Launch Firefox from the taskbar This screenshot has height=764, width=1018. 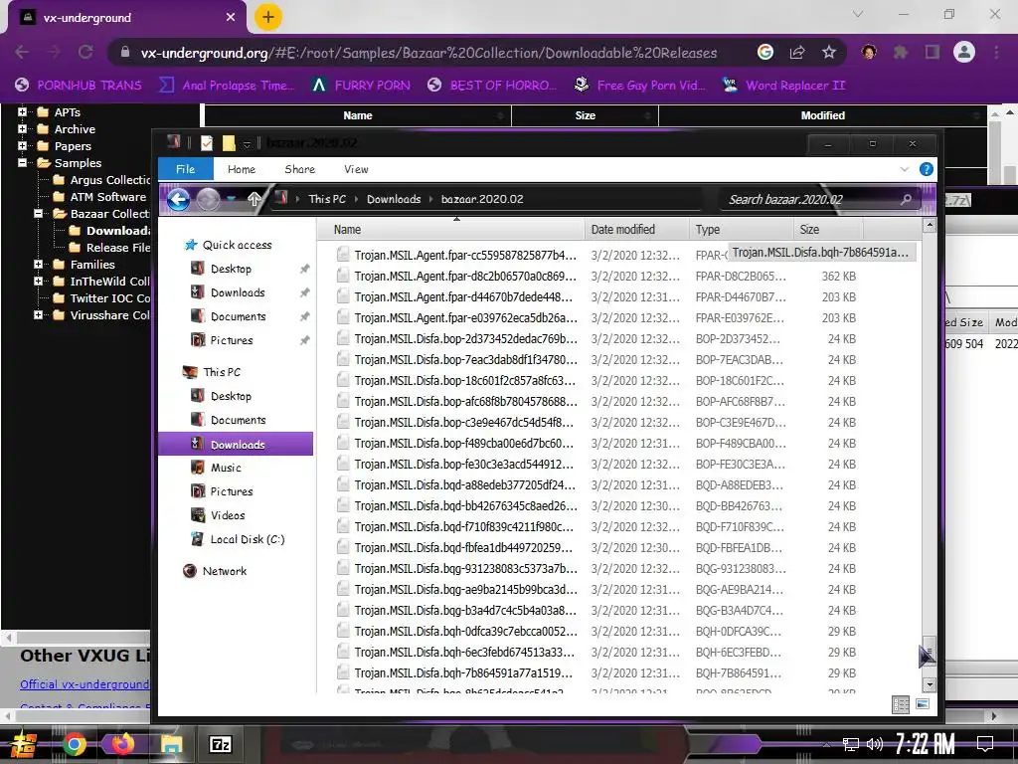[x=122, y=744]
